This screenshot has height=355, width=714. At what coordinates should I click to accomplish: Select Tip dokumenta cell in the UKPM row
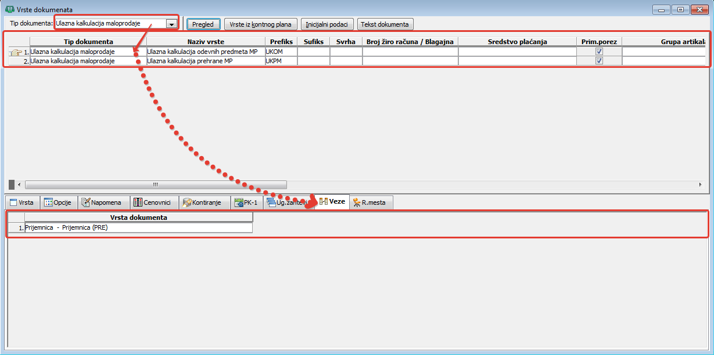88,61
